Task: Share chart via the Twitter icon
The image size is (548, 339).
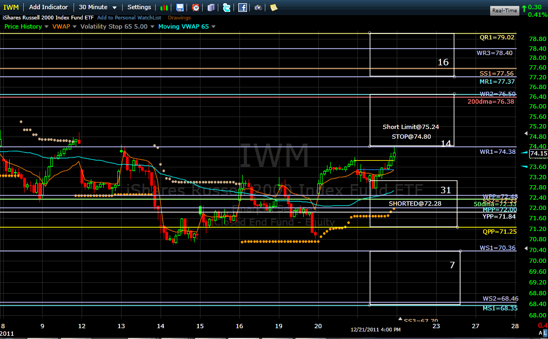Action: coord(227,8)
